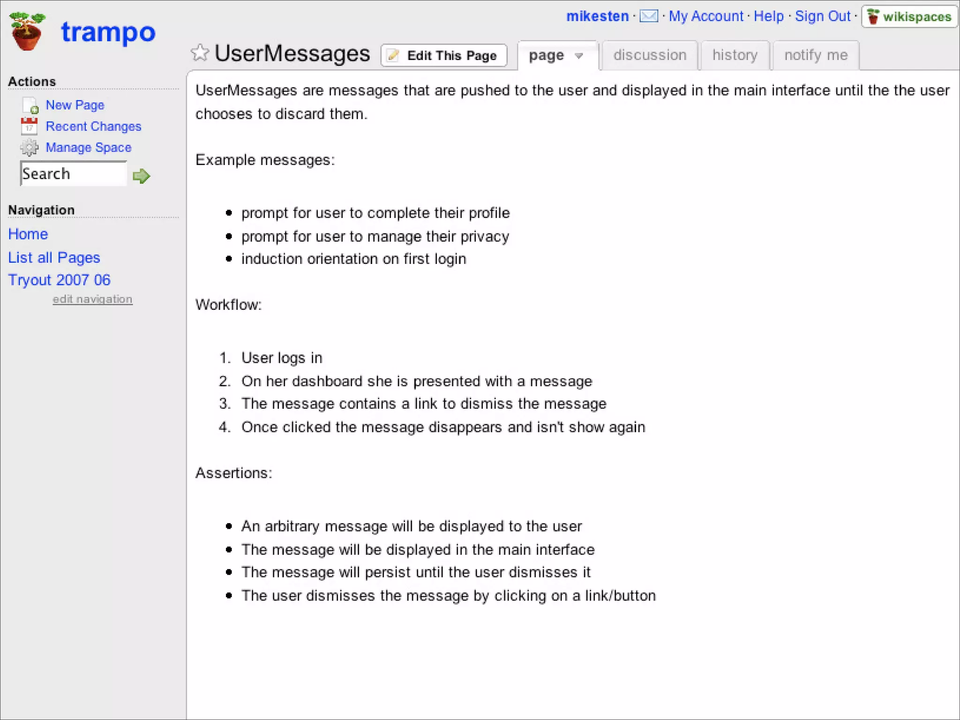The image size is (960, 720).
Task: Open the history tab
Action: point(735,55)
